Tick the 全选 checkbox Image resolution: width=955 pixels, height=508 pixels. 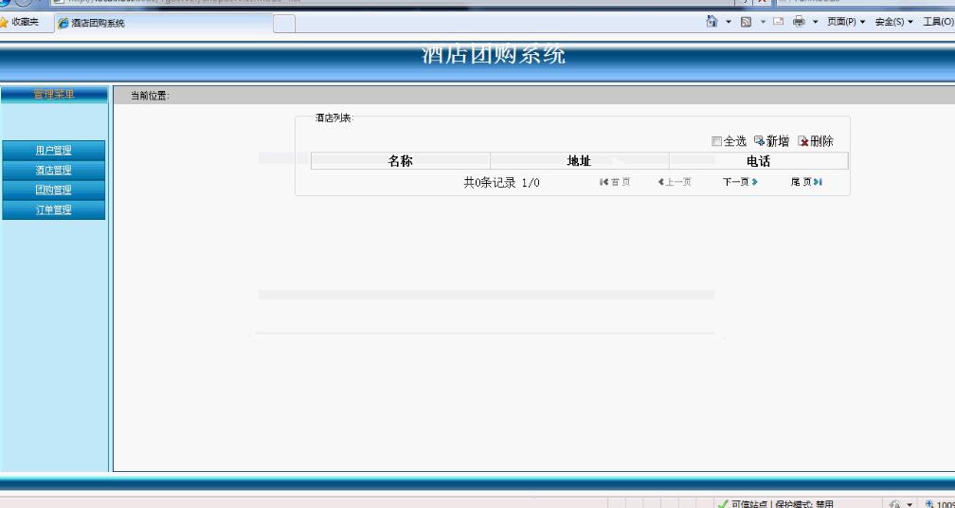pos(716,141)
